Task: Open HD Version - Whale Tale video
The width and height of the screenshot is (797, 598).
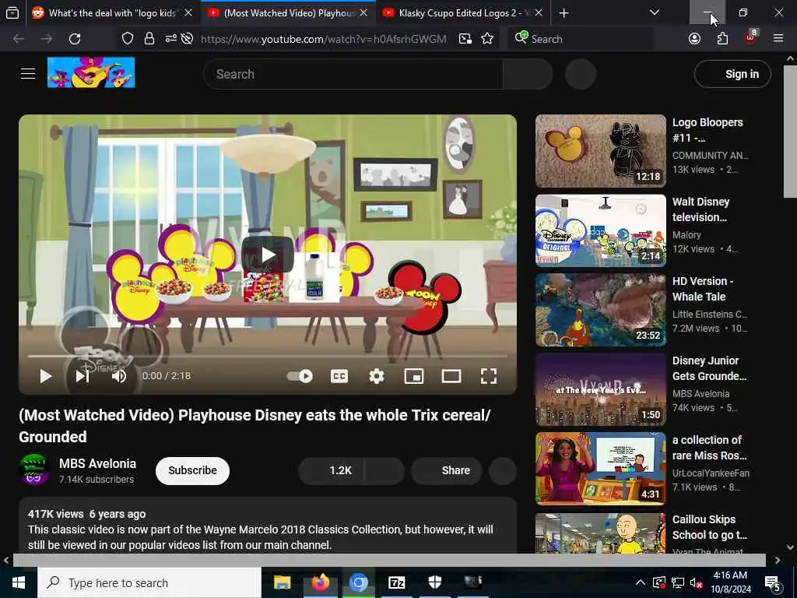Action: tap(600, 310)
